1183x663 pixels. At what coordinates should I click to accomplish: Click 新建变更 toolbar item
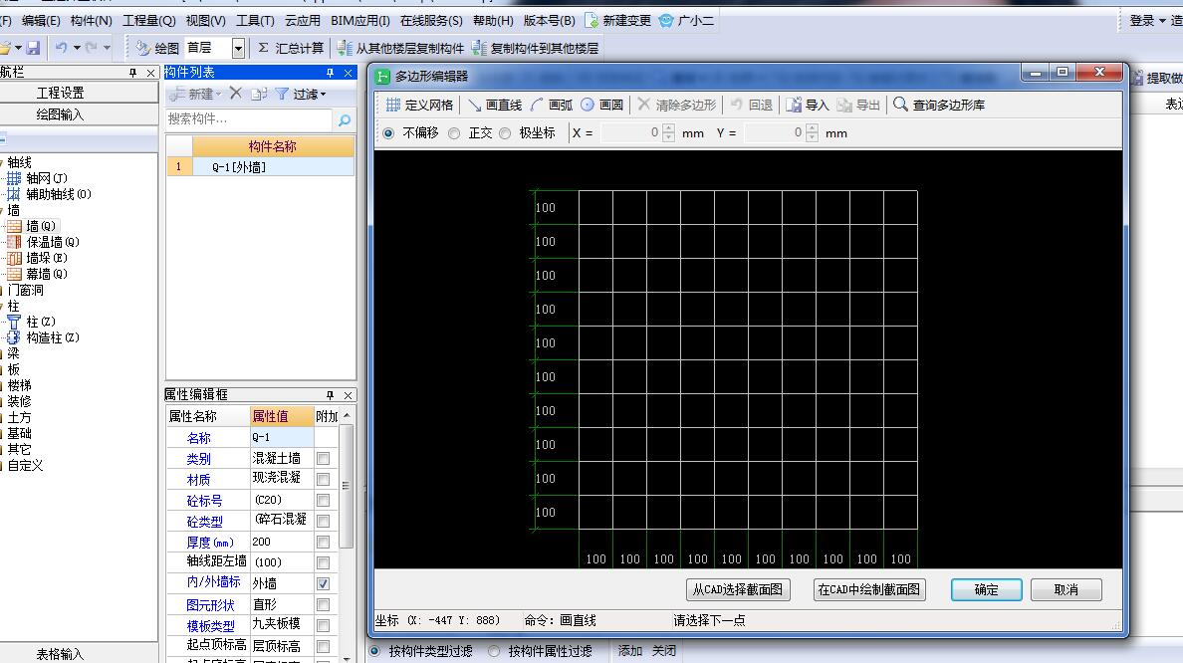pos(618,20)
